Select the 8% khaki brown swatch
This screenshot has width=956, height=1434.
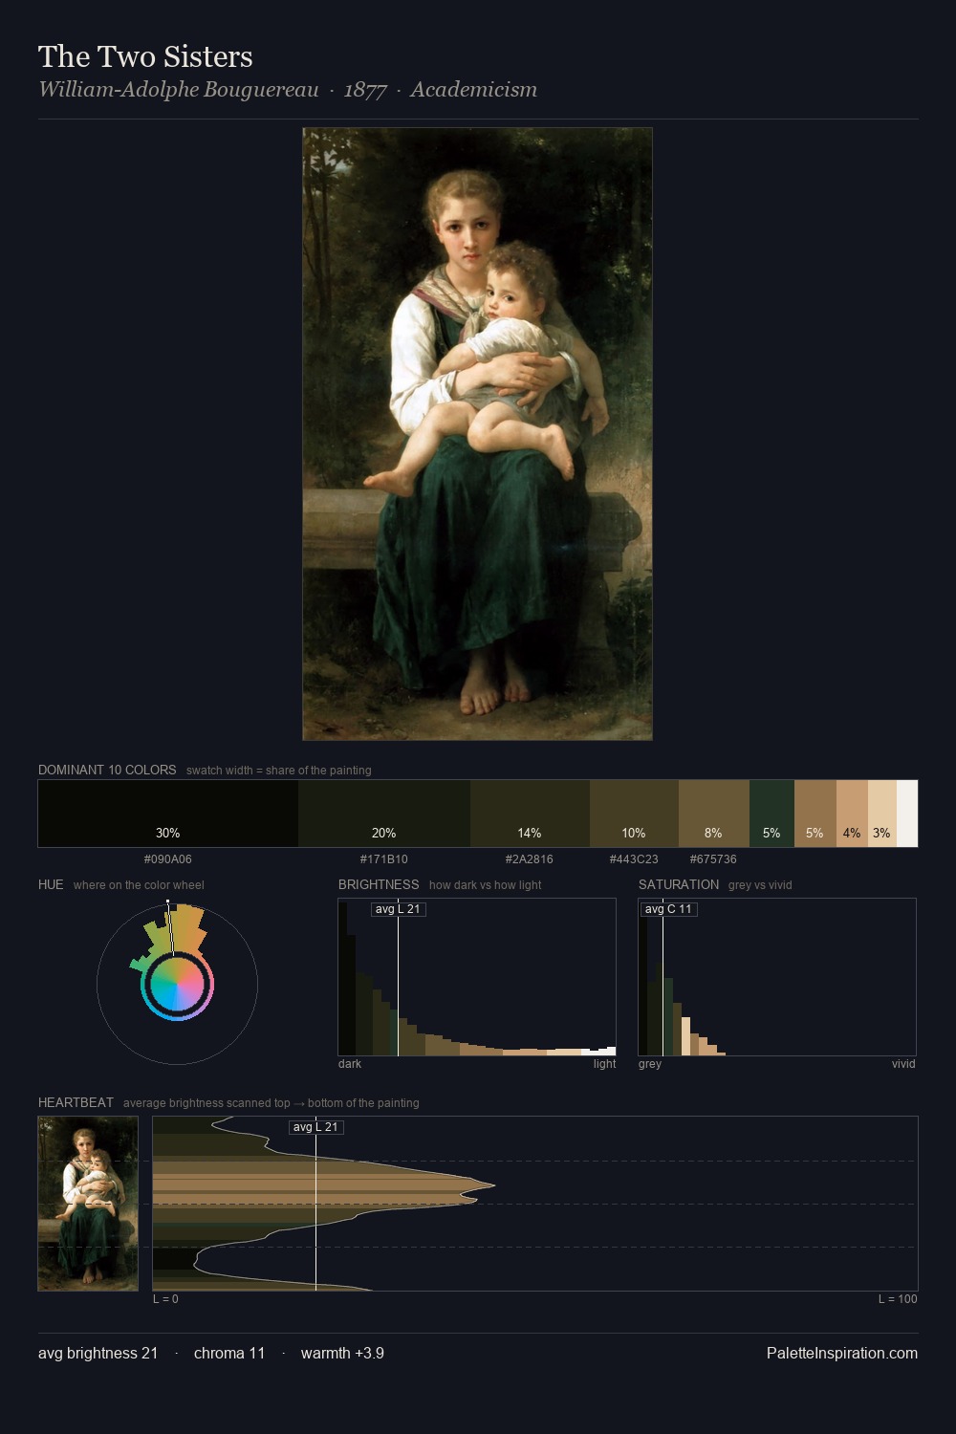pos(714,814)
